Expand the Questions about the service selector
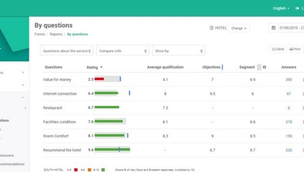This screenshot has height=172, width=304. 66,51
